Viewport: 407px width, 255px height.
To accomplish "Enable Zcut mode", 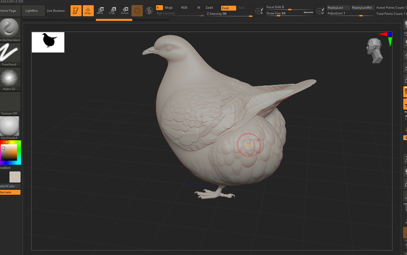I will [x=241, y=8].
